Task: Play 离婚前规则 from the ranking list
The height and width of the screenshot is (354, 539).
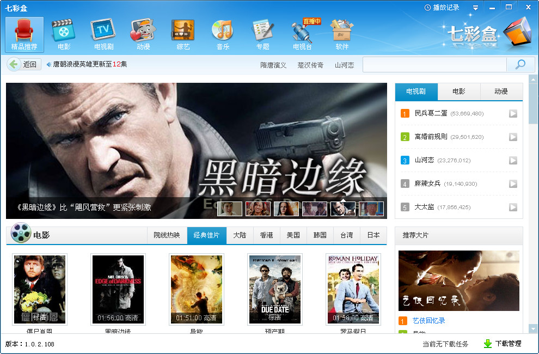Action: 513,137
